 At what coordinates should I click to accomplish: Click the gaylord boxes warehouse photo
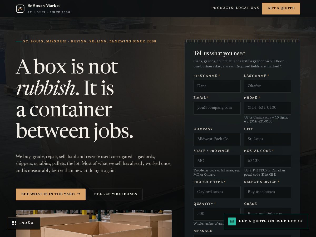[94, 223]
